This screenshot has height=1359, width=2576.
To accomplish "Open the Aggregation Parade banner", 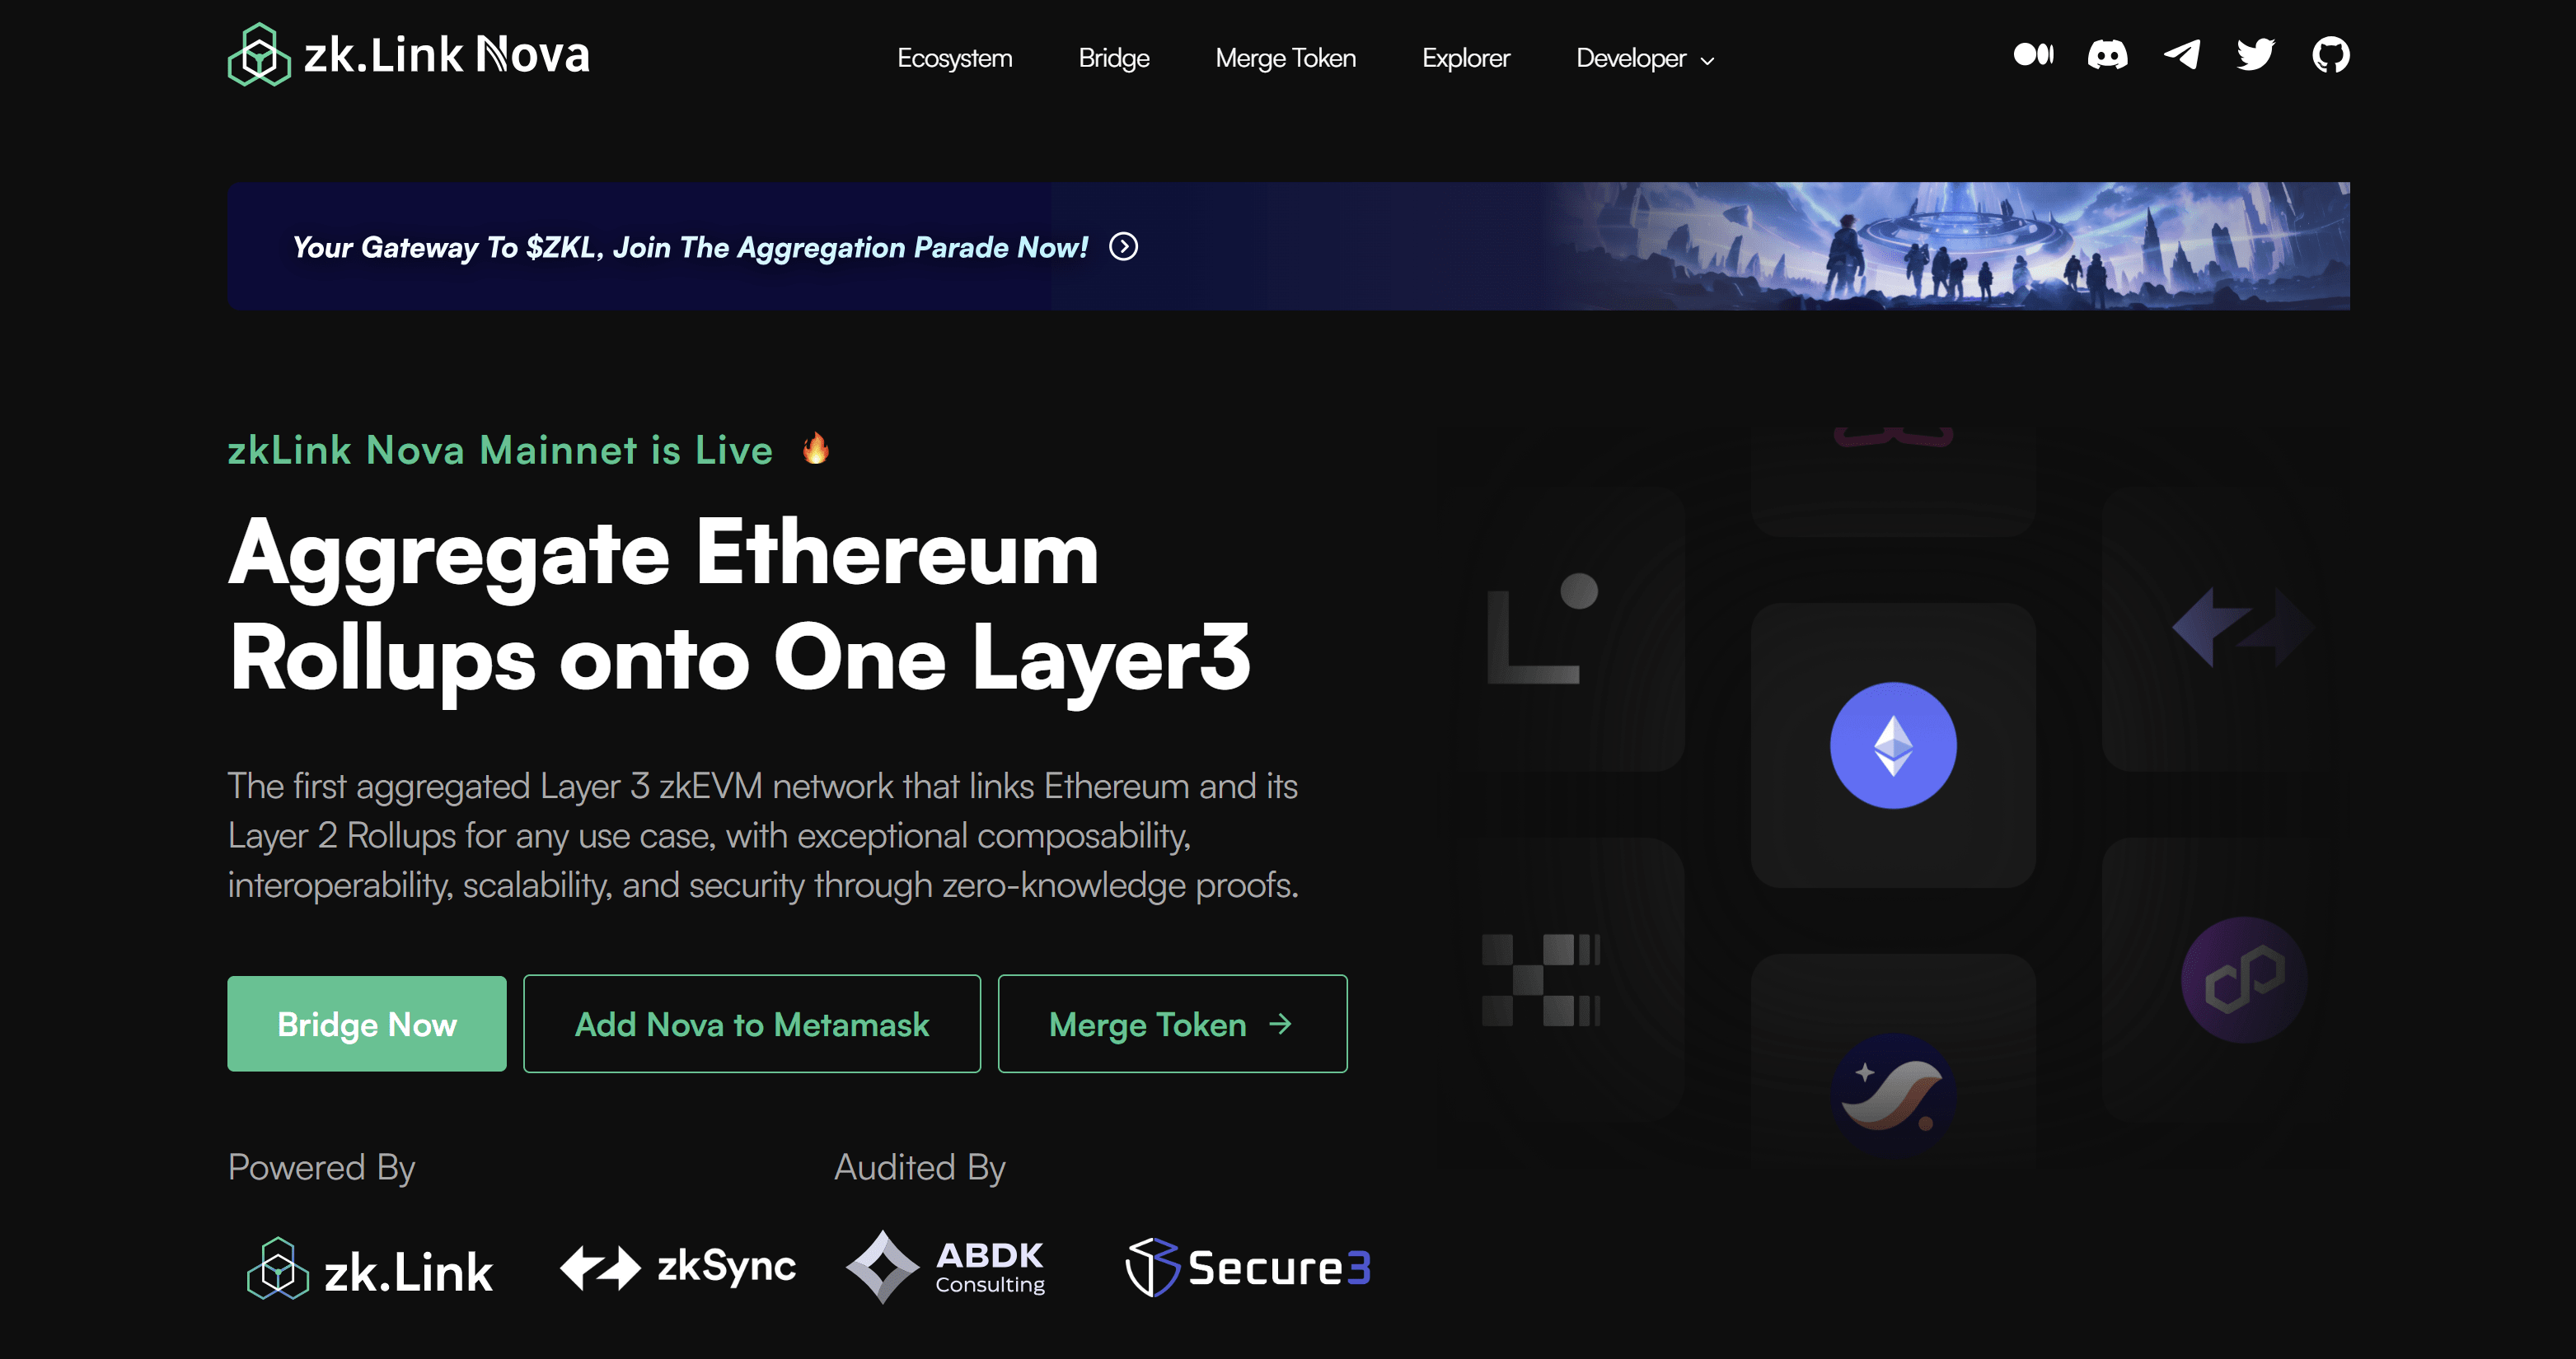I will pyautogui.click(x=1288, y=245).
